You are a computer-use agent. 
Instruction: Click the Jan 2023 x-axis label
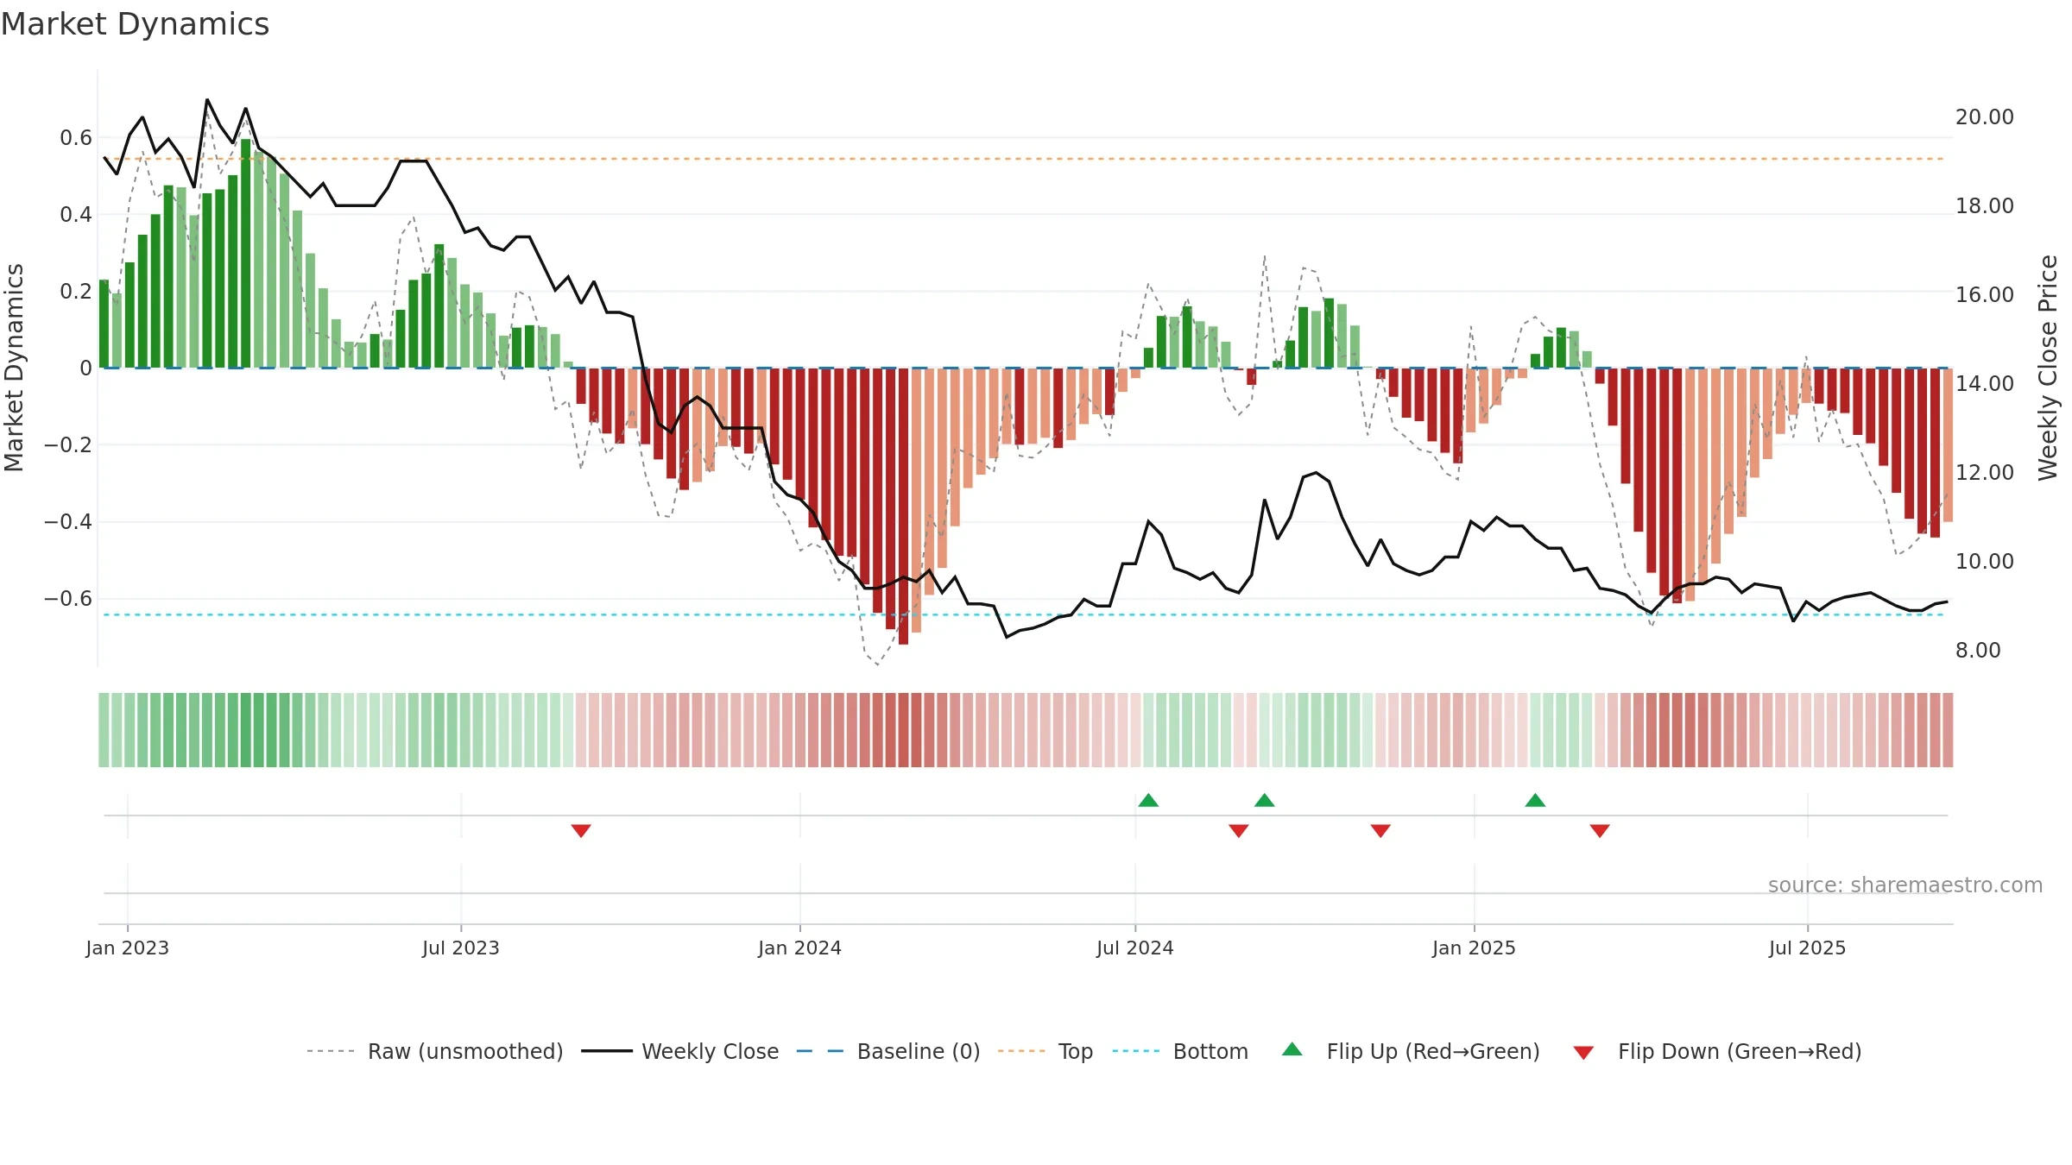[128, 948]
